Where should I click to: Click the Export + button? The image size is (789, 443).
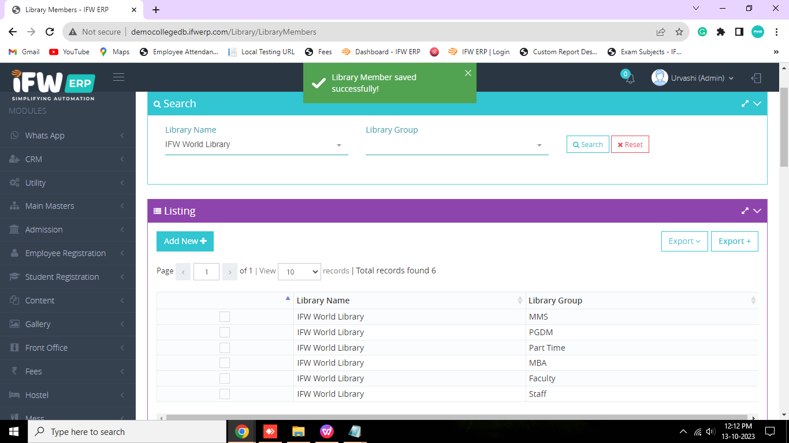coord(735,241)
